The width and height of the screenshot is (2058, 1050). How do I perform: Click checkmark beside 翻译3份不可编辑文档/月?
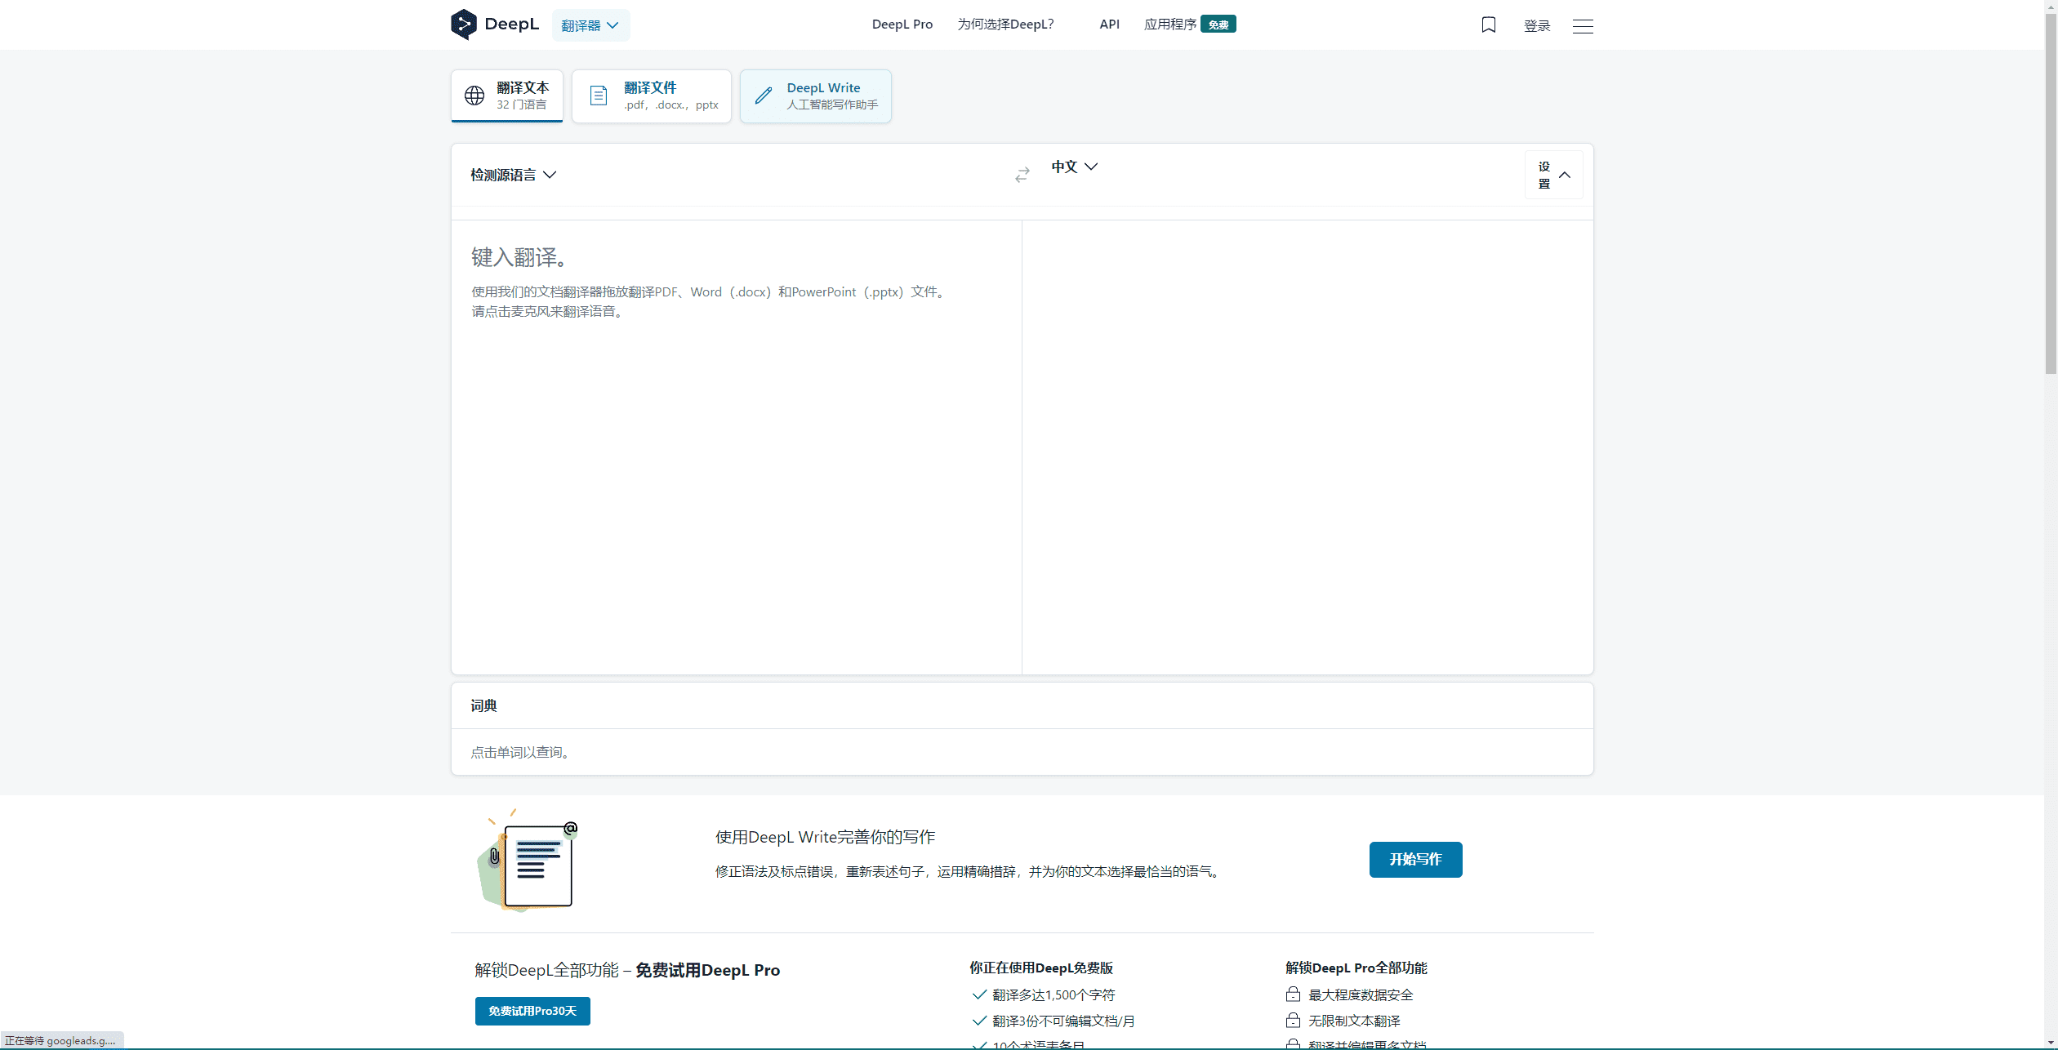979,1021
